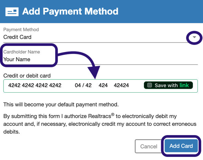Open the Payment Method combo box

pyautogui.click(x=100, y=37)
